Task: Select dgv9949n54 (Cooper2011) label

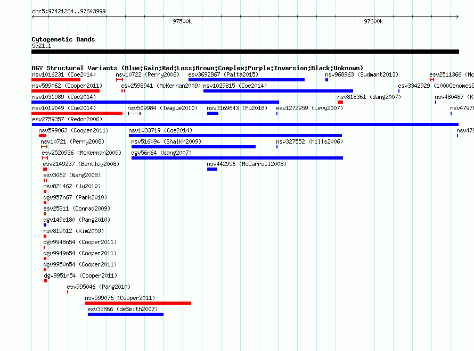Action: (80, 253)
